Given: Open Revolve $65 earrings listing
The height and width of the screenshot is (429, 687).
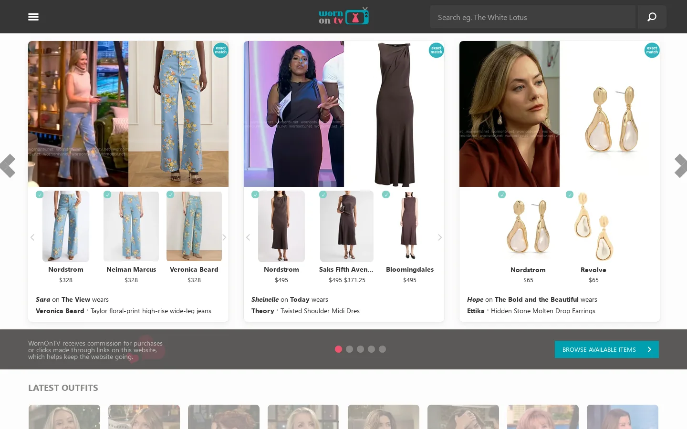Looking at the screenshot, I should click(593, 237).
